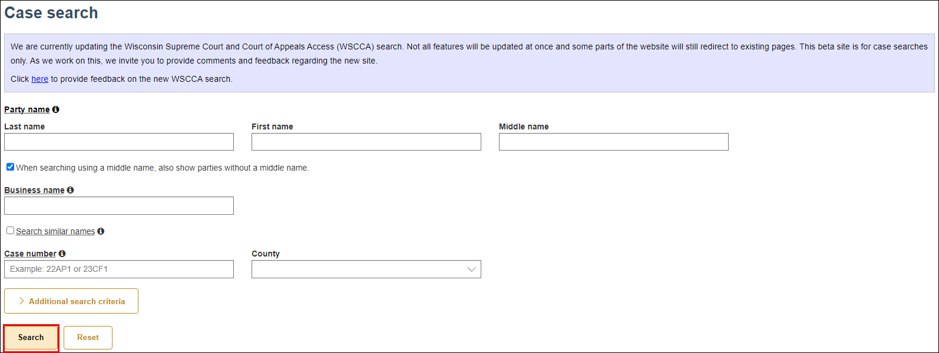Click inside the First name text box
Viewport: 939px width, 353px height.
[x=366, y=141]
